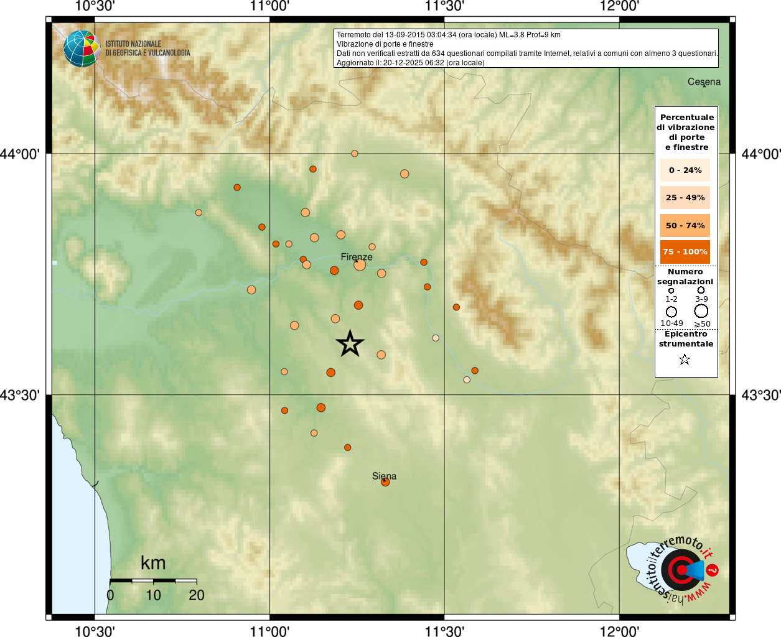Image resolution: width=781 pixels, height=637 pixels.
Task: Click the data circle on the 44°00' gridline
Action: tap(355, 154)
